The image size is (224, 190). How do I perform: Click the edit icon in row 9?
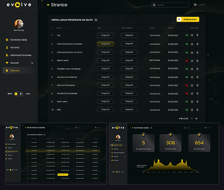pos(192,102)
